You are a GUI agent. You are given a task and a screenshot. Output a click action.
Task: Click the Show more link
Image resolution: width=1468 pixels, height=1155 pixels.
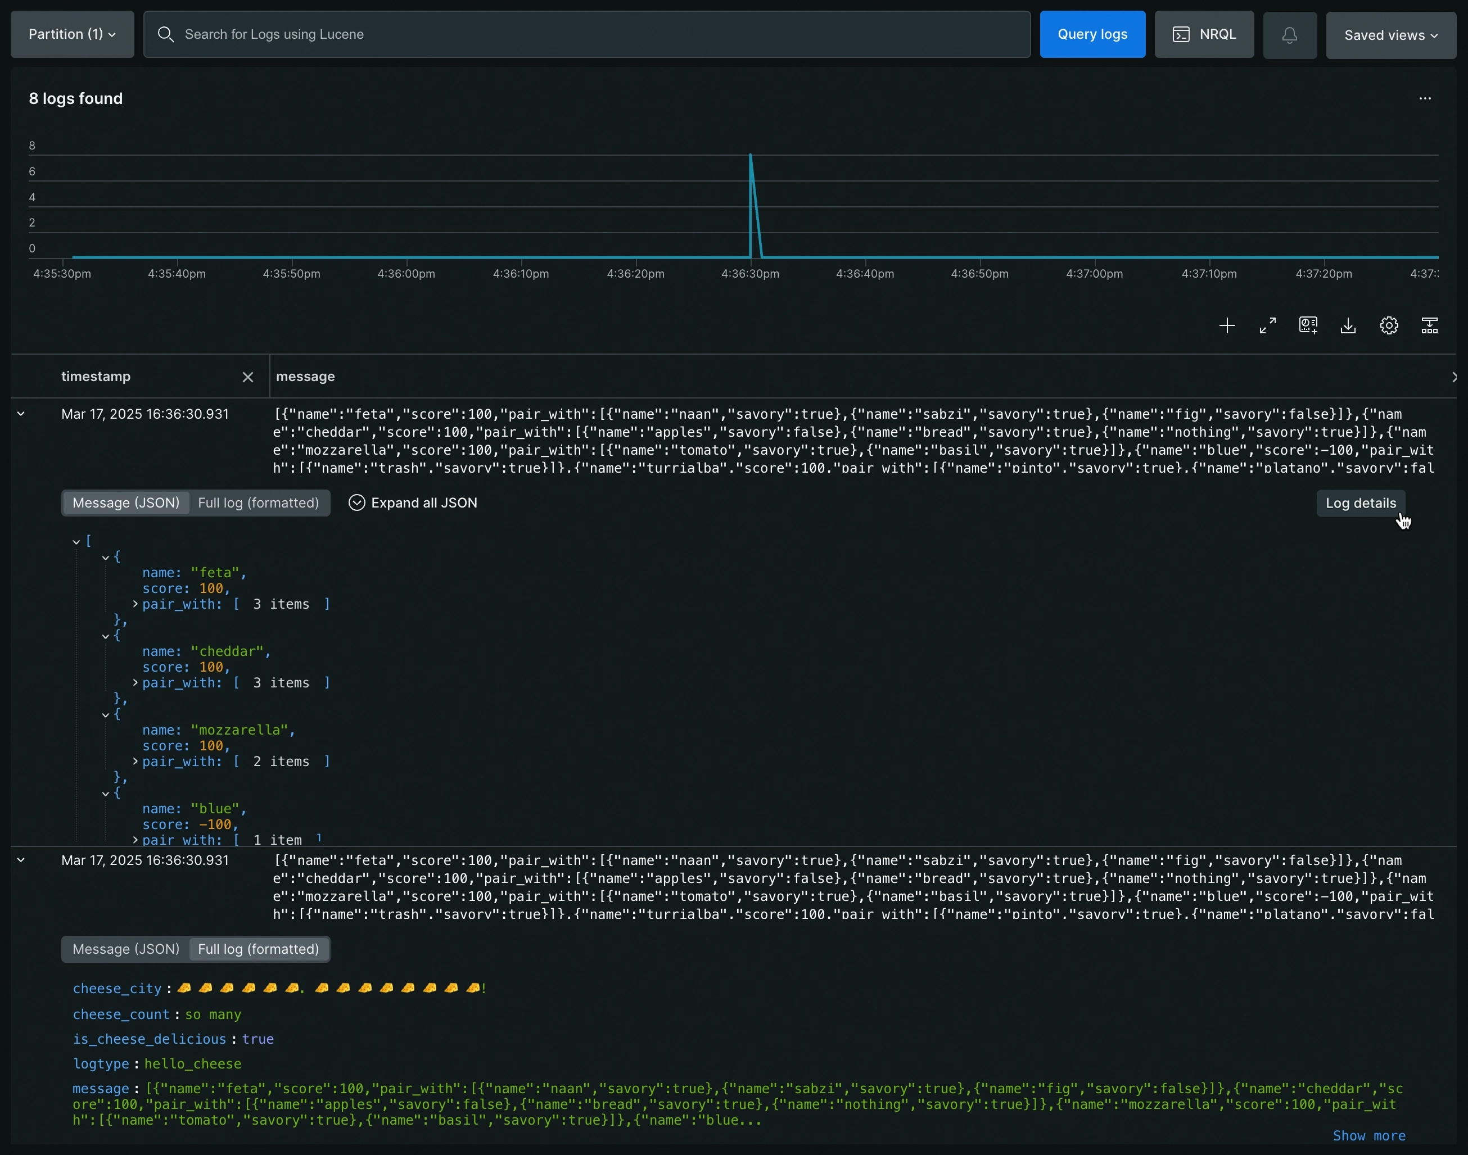pos(1368,1136)
